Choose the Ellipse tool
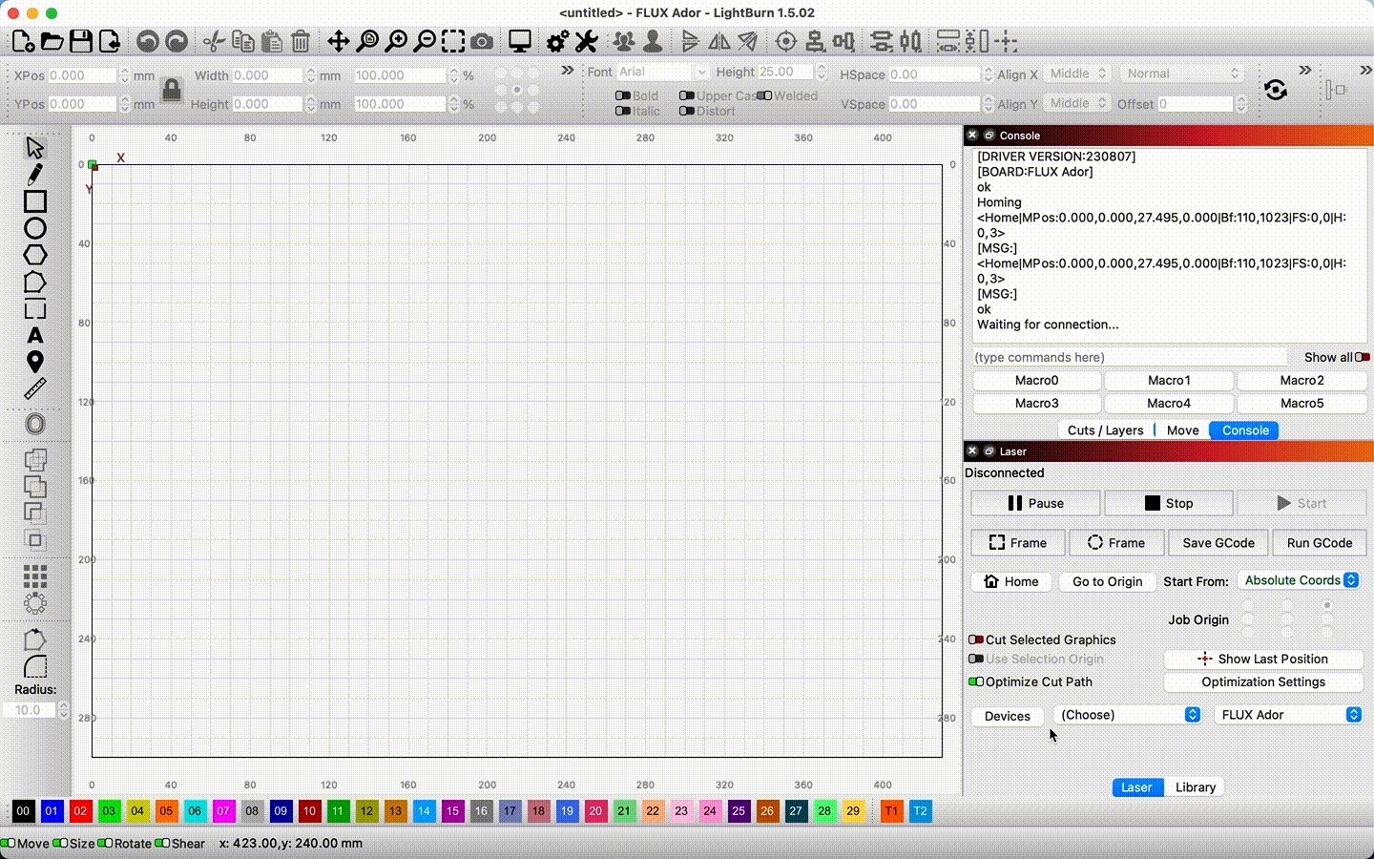Viewport: 1374px width, 859px height. click(35, 228)
